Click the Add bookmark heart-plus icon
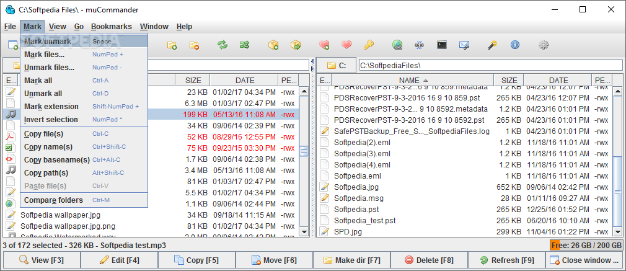Image resolution: width=626 pixels, height=271 pixels. pos(324,45)
